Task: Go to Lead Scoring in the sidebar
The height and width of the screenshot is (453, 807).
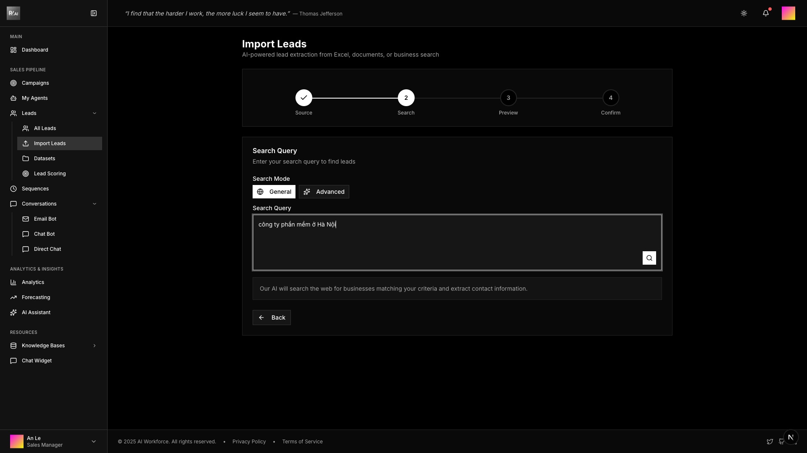Action: pos(50,174)
